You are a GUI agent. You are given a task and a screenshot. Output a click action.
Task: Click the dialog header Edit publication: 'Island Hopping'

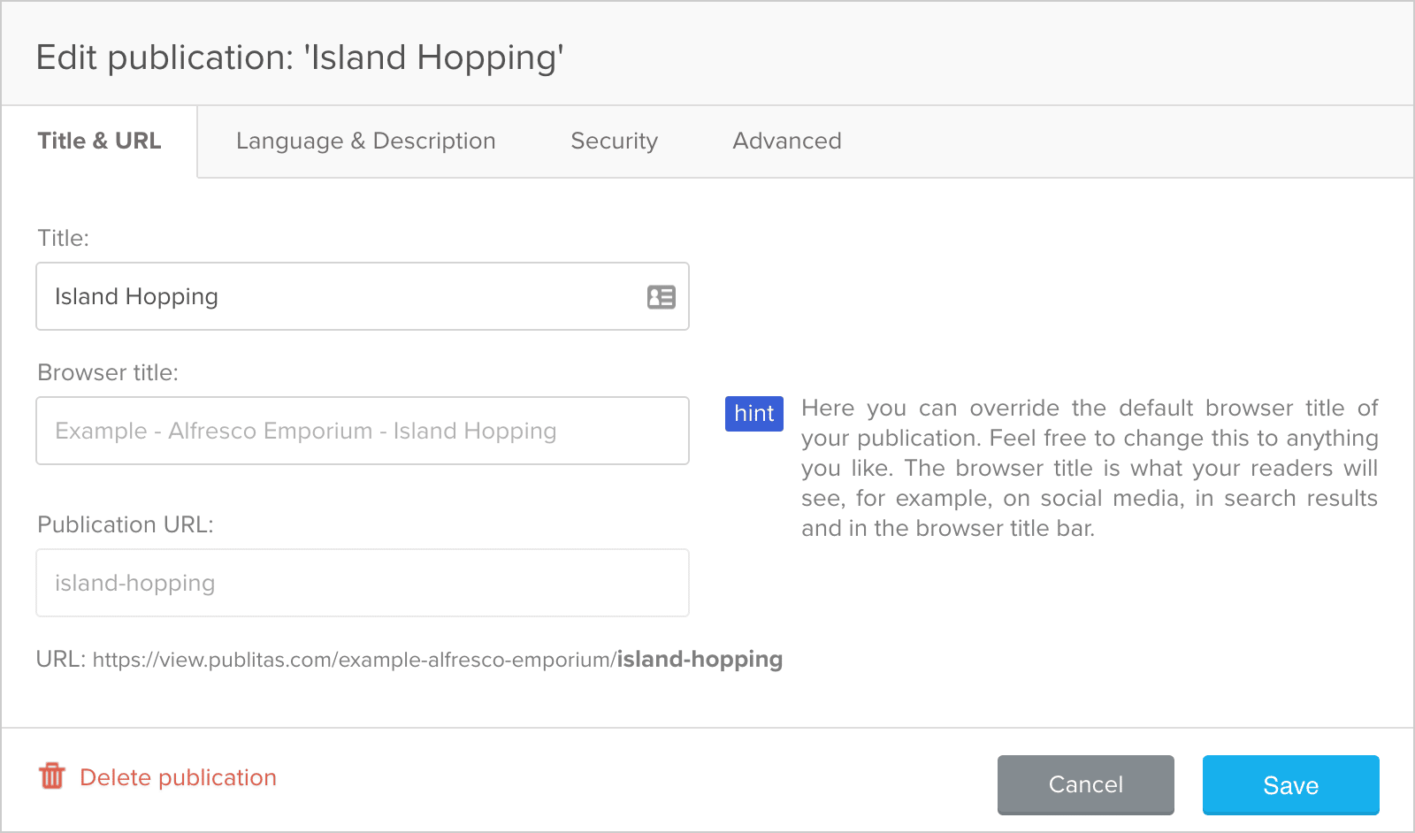[299, 57]
